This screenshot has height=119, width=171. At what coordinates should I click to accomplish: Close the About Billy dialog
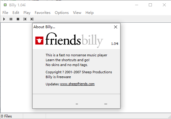coord(116,27)
